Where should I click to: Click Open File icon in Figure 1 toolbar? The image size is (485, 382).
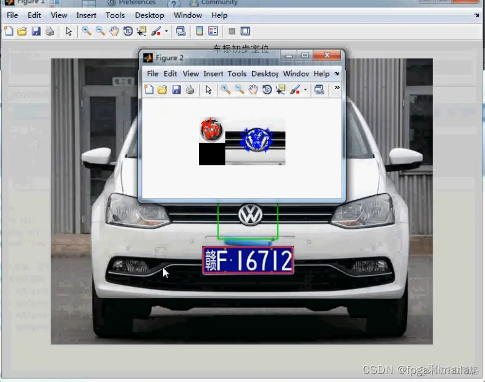point(22,31)
